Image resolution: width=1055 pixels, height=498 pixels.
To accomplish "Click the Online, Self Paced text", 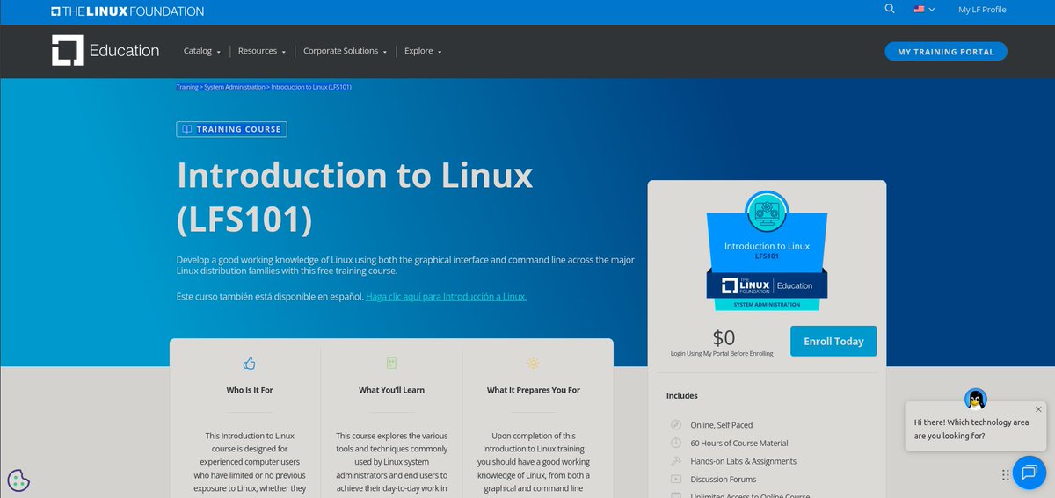I will (722, 425).
